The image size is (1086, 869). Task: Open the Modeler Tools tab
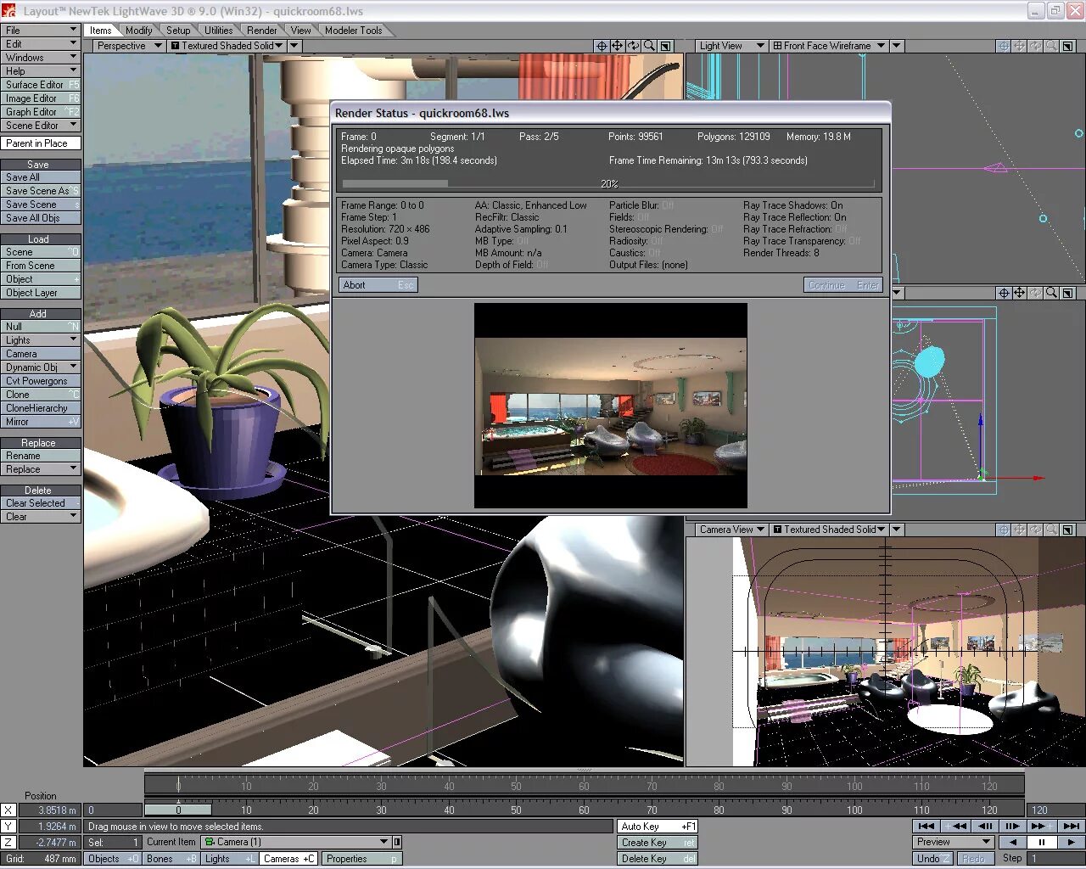coord(353,30)
